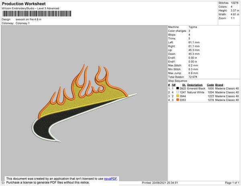This screenshot has width=241, height=186.
Task: Click the Trims label
Action: point(172,38)
